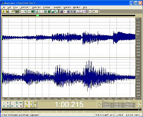Click the first purple icon in middle toolbar group
The image size is (143, 117).
tap(61, 12)
